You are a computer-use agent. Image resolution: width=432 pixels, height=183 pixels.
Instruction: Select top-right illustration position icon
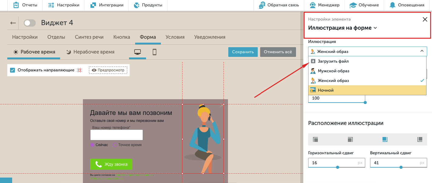click(350, 139)
